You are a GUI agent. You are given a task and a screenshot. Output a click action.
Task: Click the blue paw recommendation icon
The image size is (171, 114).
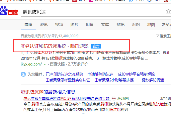coord(23,74)
